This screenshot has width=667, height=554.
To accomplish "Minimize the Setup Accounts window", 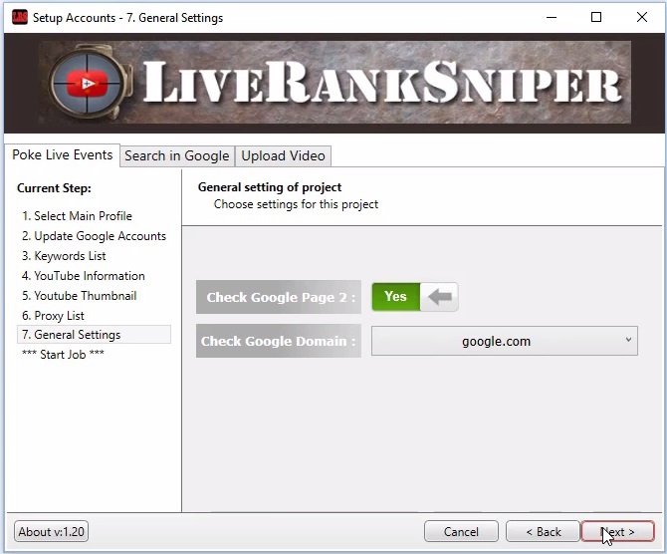I will [x=552, y=18].
